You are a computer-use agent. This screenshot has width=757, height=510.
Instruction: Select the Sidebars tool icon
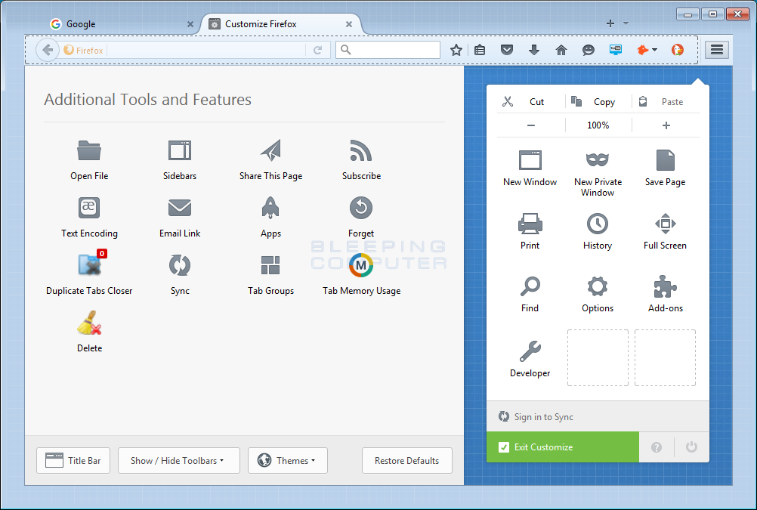tap(180, 150)
